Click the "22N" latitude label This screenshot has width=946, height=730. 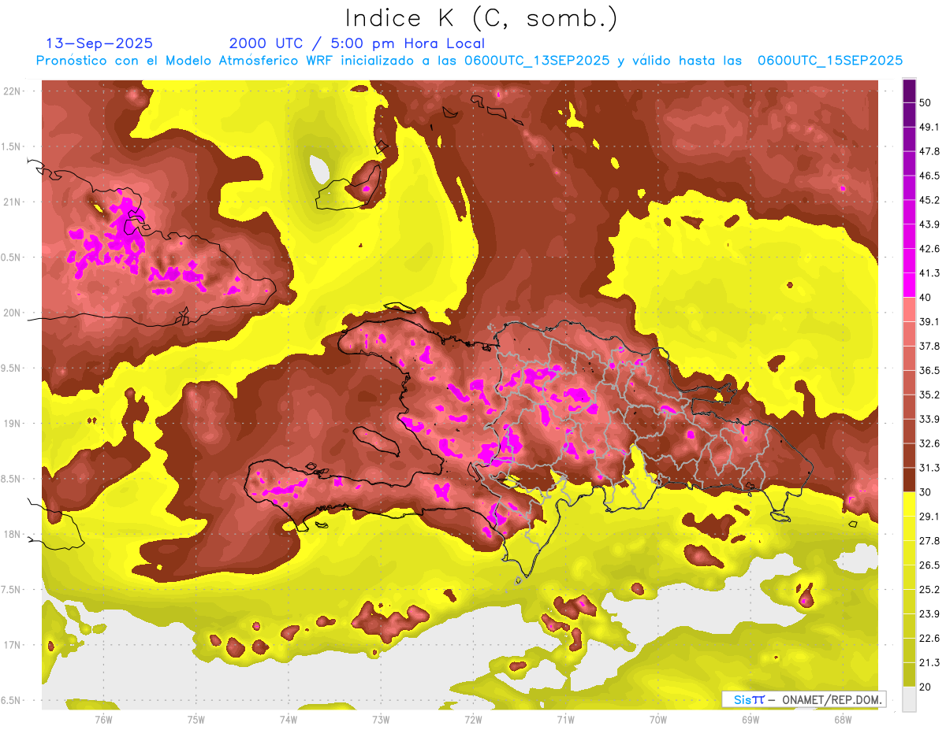(12, 91)
